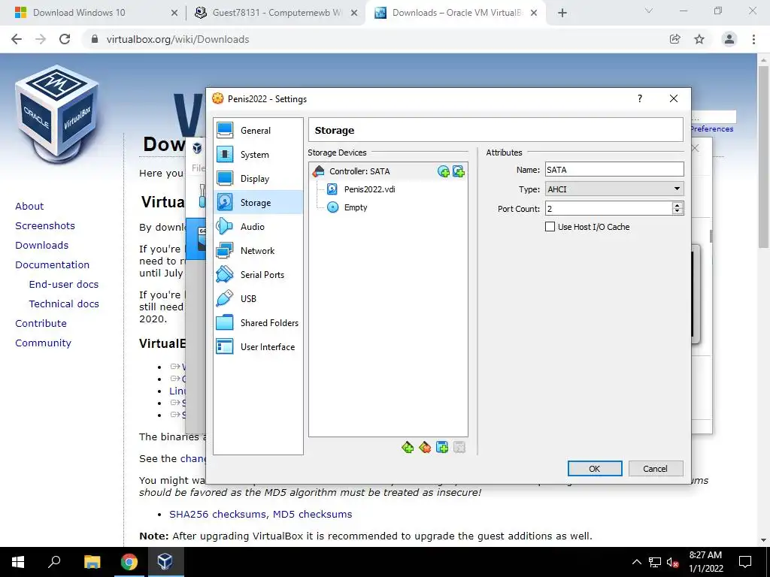
Task: Open Display settings page
Action: [x=258, y=179]
